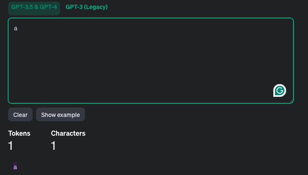The height and width of the screenshot is (175, 308).
Task: Select the GPT-3 (Legacy) tab
Action: coord(87,7)
